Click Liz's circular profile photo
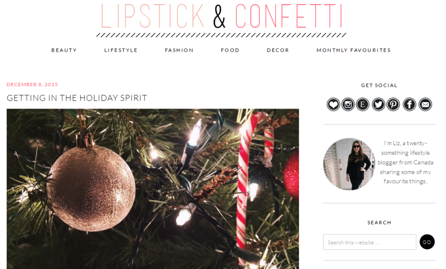 click(x=349, y=164)
